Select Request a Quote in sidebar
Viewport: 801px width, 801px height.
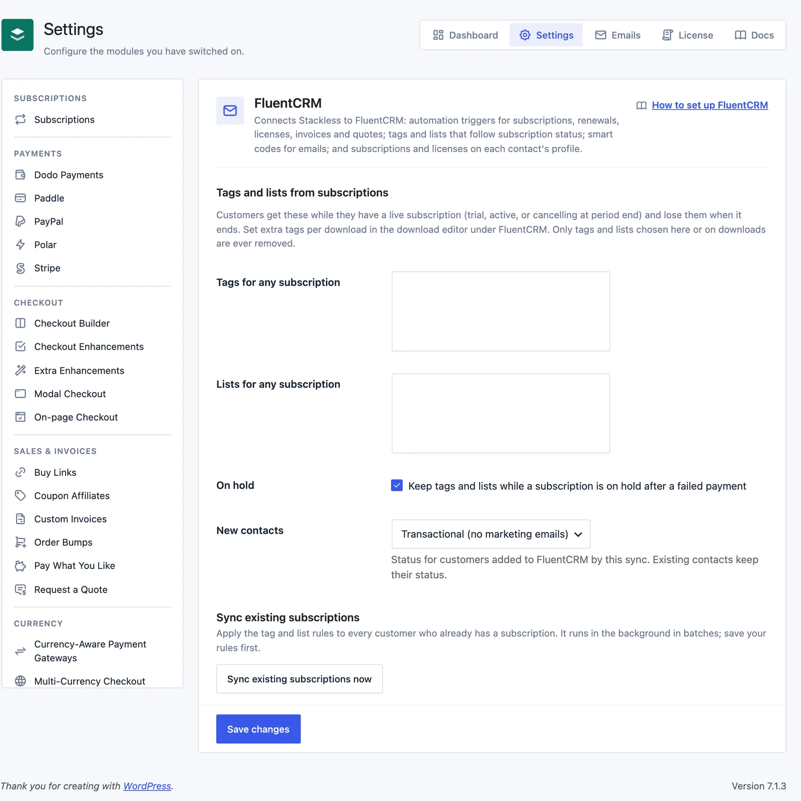point(93,589)
